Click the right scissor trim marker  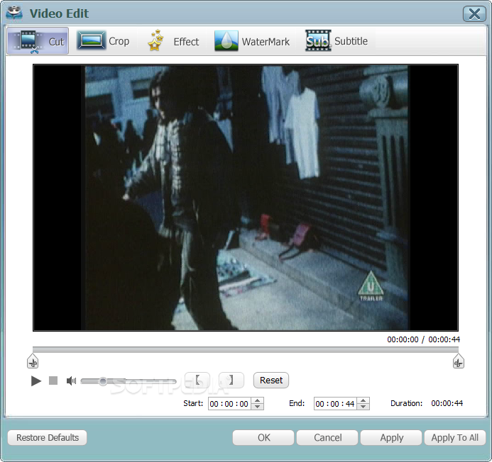459,361
